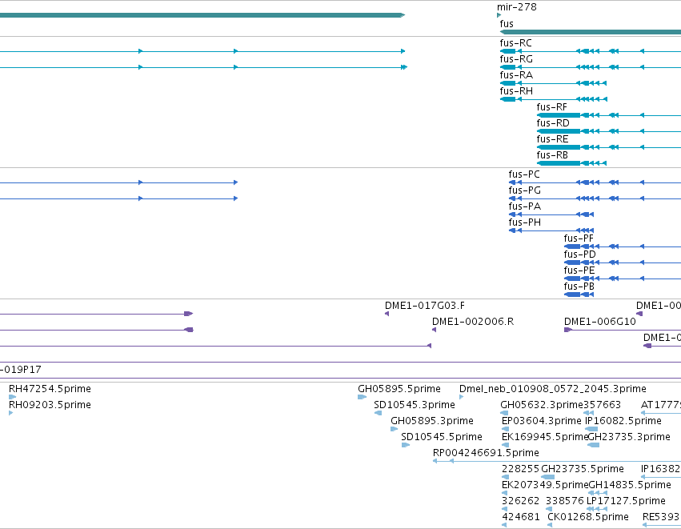Select the 326262 feature label

click(520, 501)
